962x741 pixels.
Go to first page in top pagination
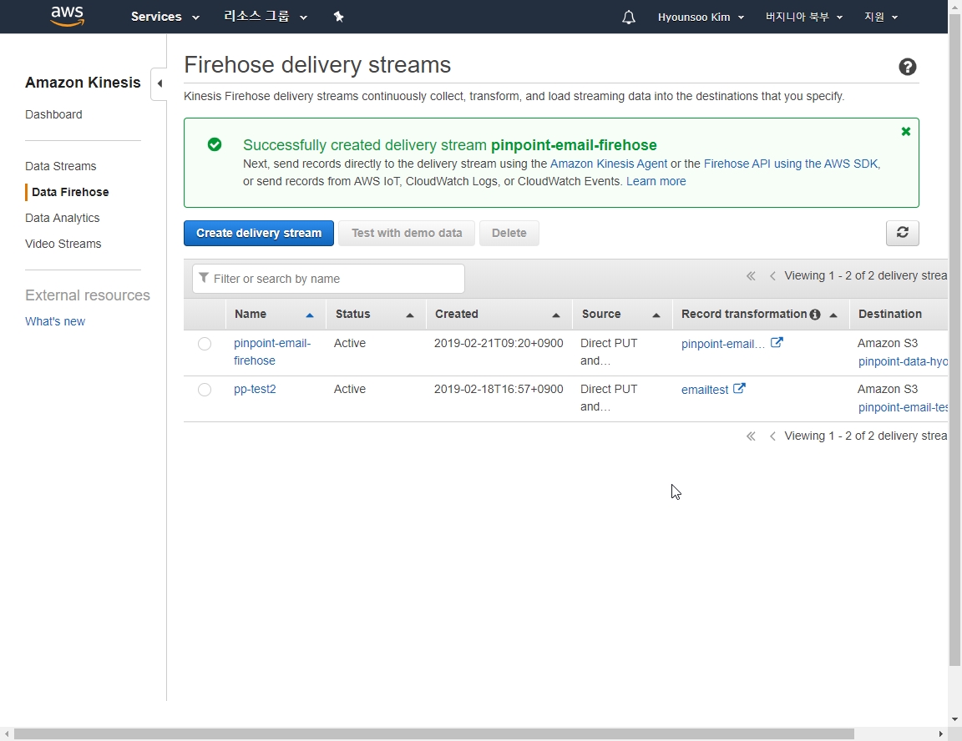coord(751,276)
